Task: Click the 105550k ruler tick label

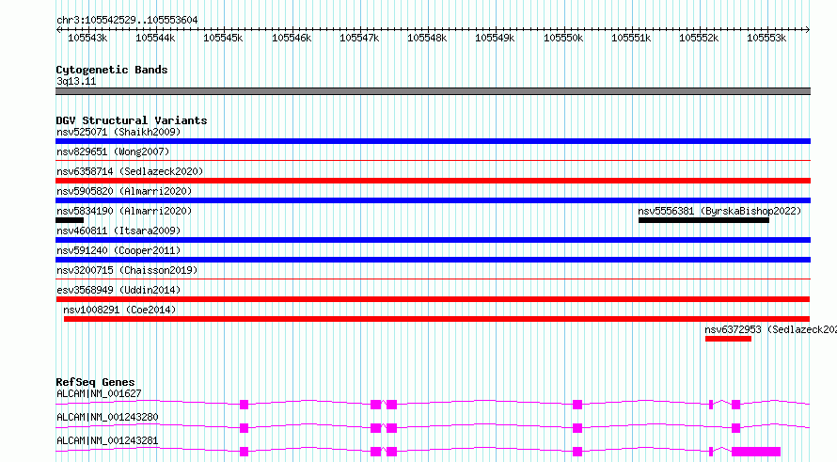Action: [x=563, y=38]
